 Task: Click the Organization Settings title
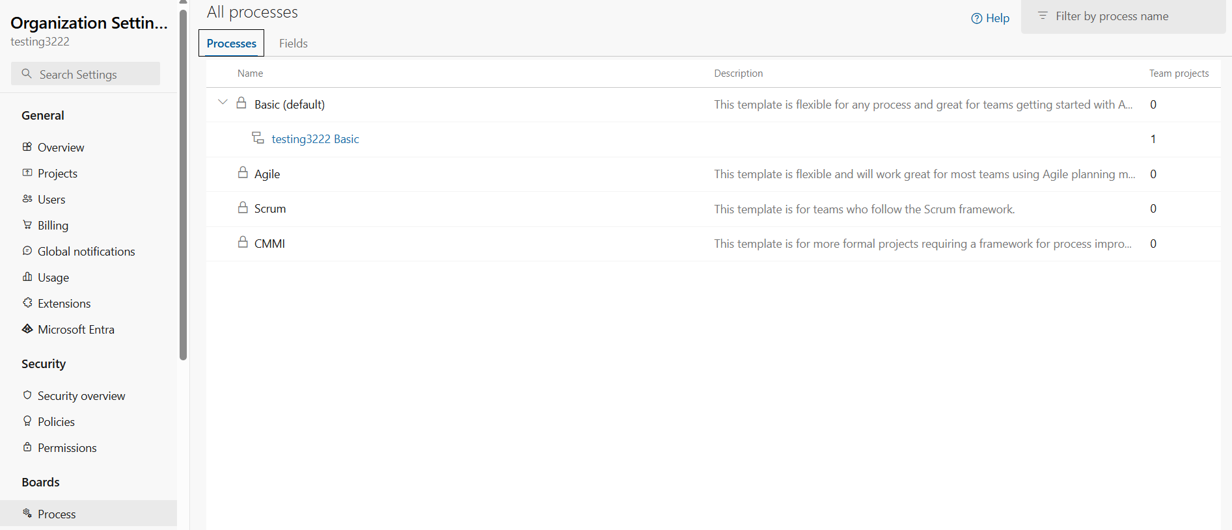coord(89,23)
